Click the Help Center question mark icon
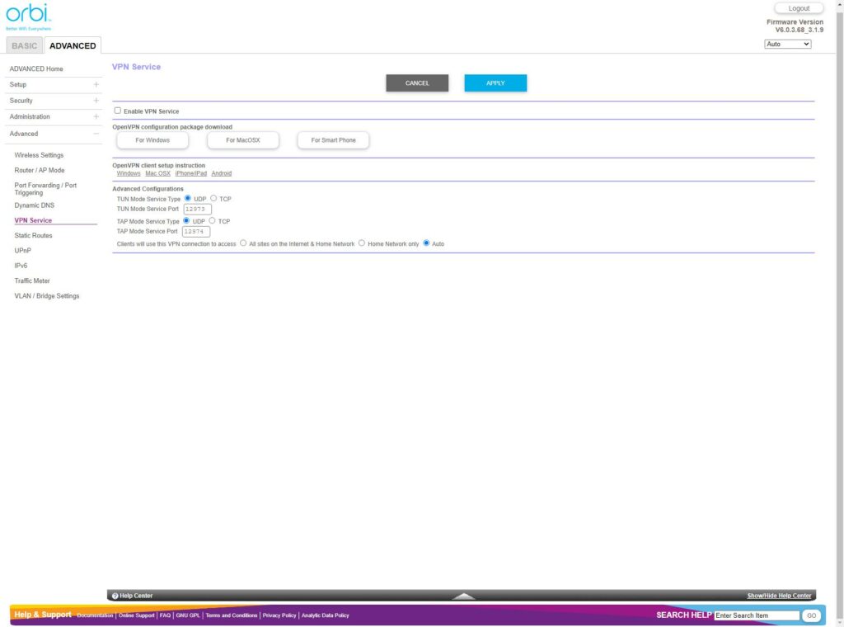The image size is (844, 627). point(115,596)
